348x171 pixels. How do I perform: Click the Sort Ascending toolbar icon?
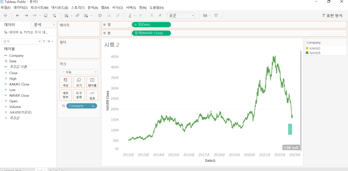[x=109, y=16]
